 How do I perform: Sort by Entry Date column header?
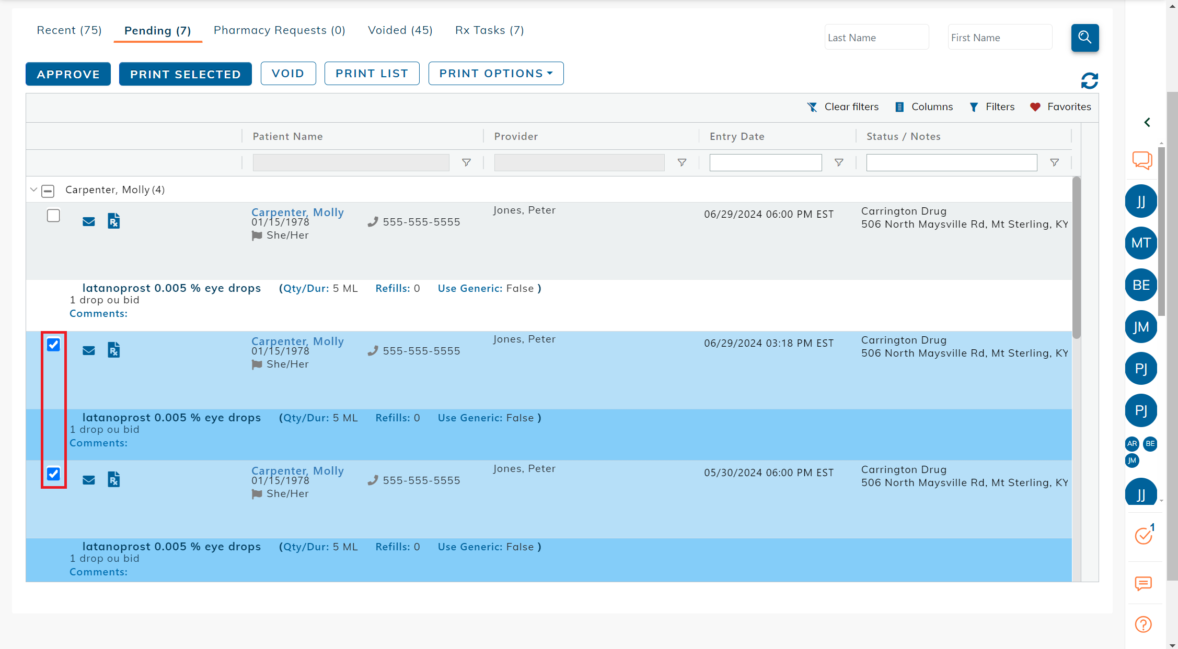click(x=737, y=136)
